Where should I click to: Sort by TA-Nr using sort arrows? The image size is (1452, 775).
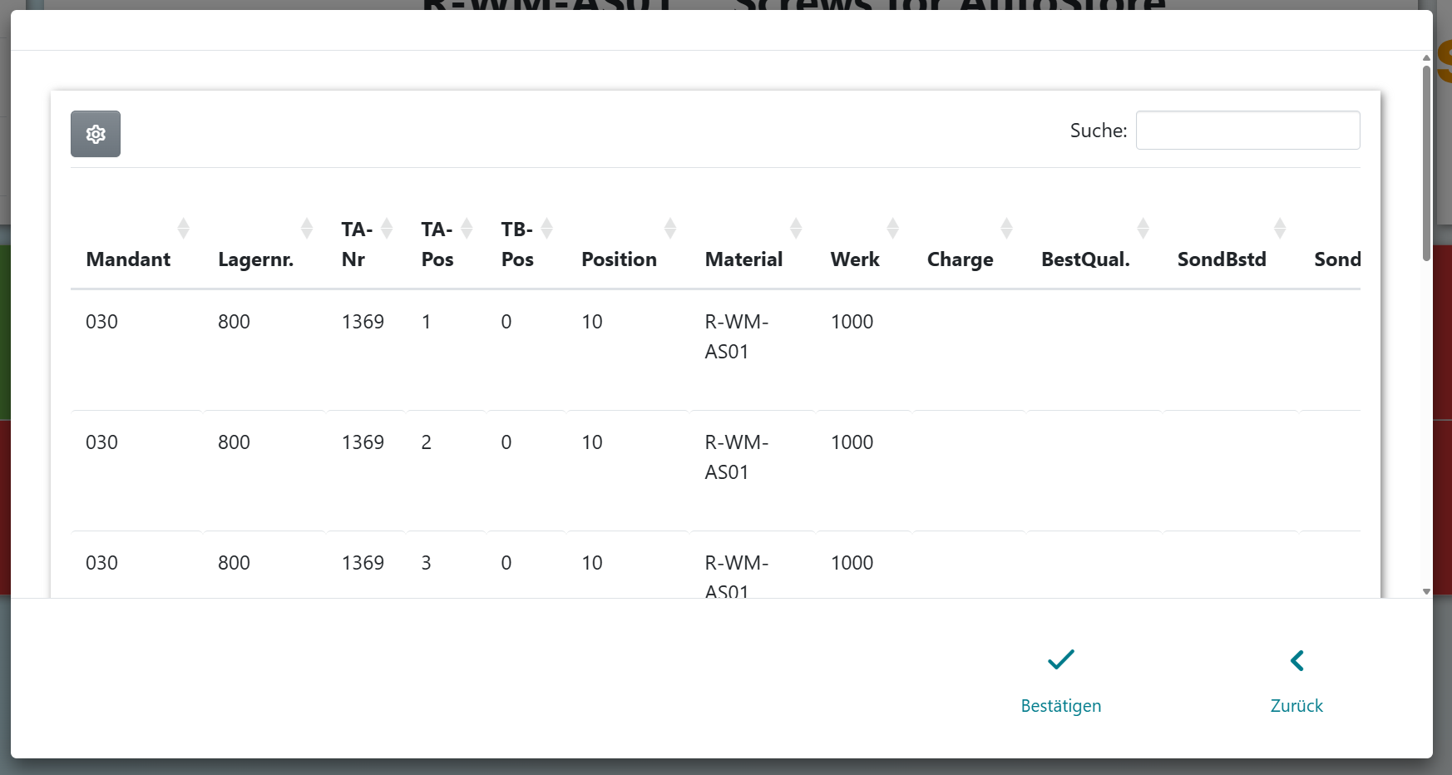[387, 229]
